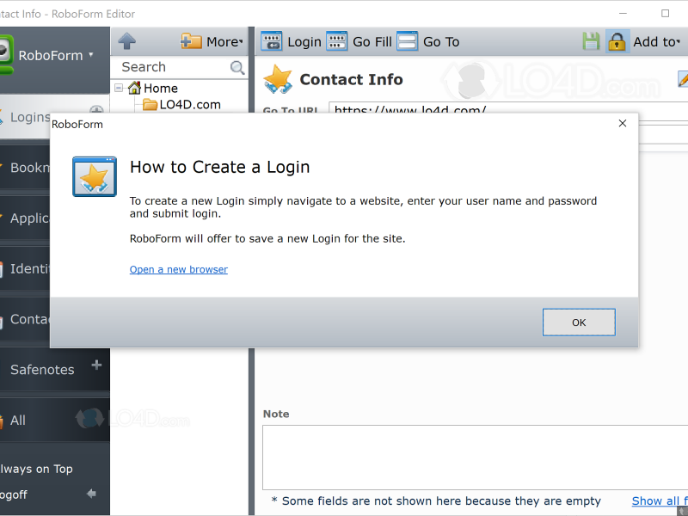
Task: Click the Open a new browser link
Action: pos(179,269)
